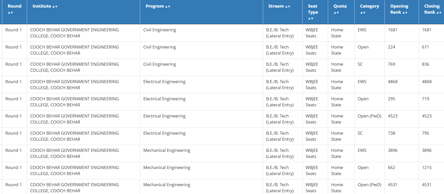The width and height of the screenshot is (444, 194).
Task: Click the Program column header text
Action: [x=155, y=6]
